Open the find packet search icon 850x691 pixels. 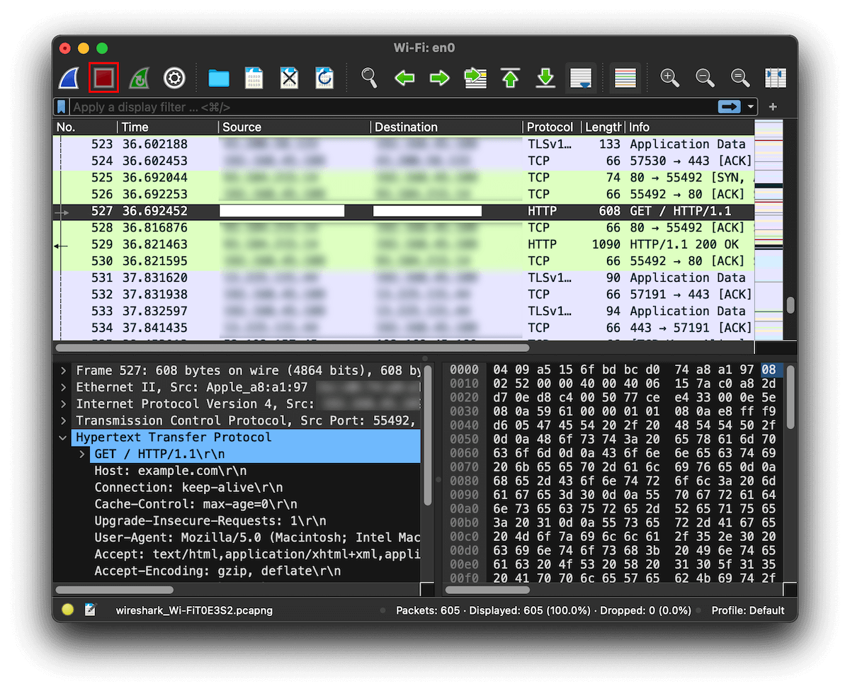[x=369, y=78]
